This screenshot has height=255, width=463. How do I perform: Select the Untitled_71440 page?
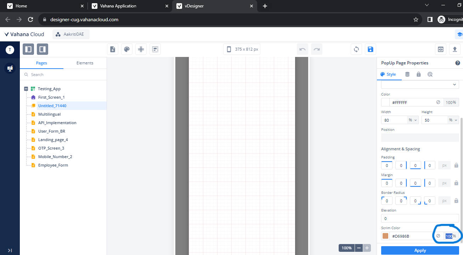tap(52, 106)
